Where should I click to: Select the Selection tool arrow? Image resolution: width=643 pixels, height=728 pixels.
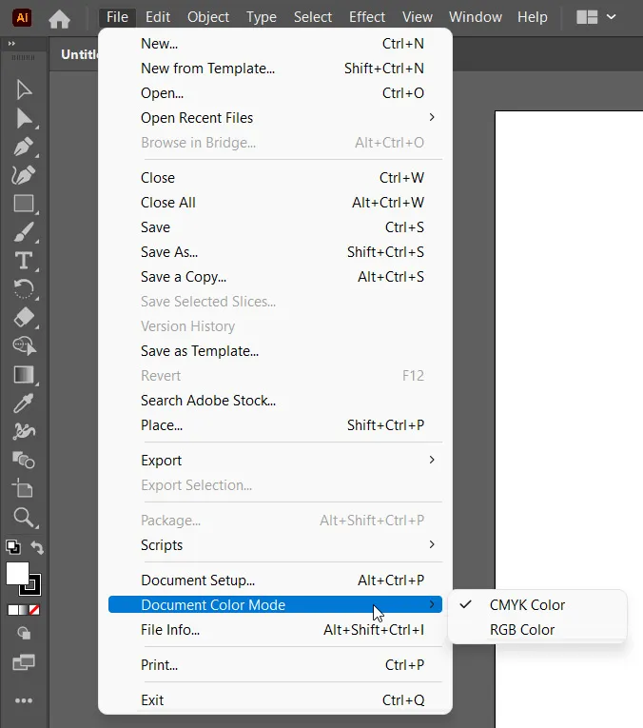point(24,89)
